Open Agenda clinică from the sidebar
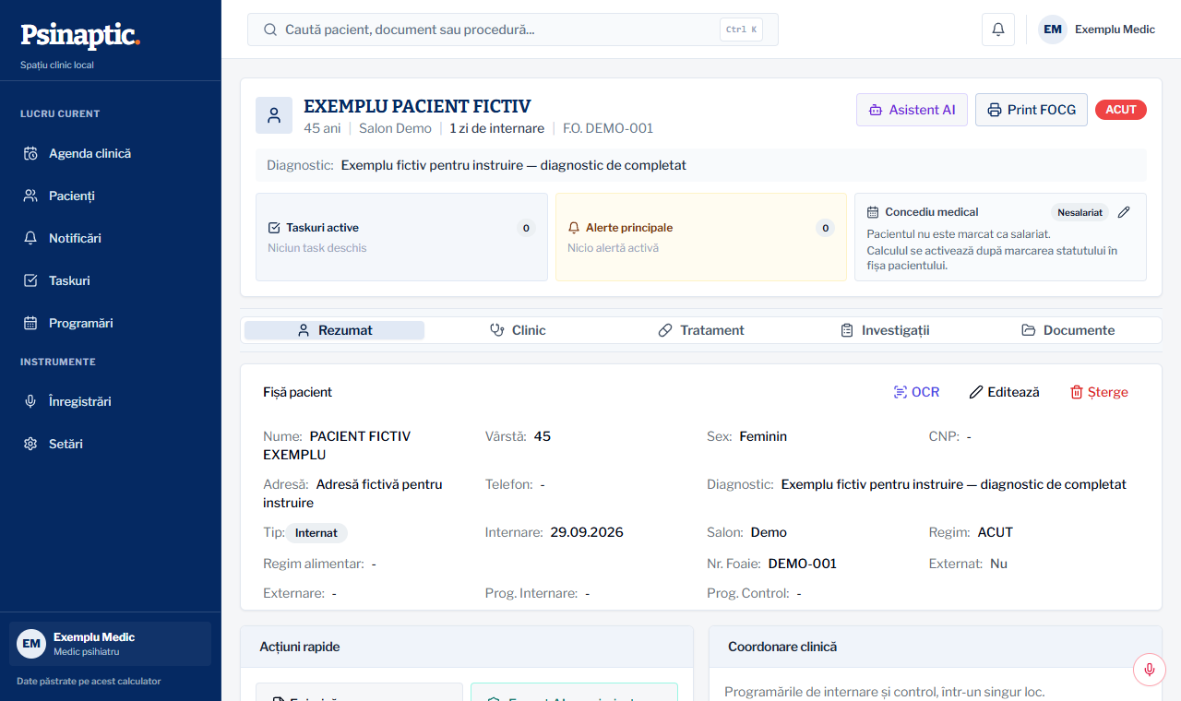 click(111, 153)
